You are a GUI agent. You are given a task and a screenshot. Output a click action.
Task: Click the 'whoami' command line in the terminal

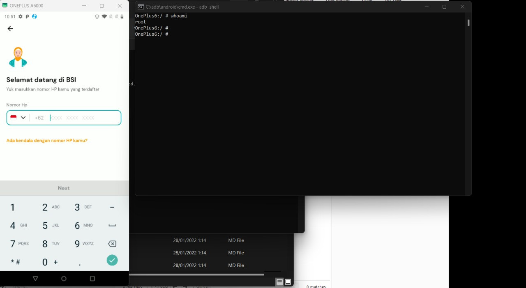point(161,16)
